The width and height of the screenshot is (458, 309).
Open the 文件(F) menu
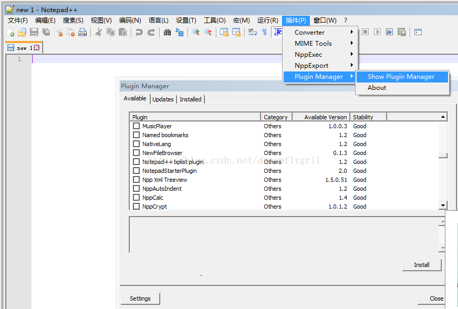point(17,20)
